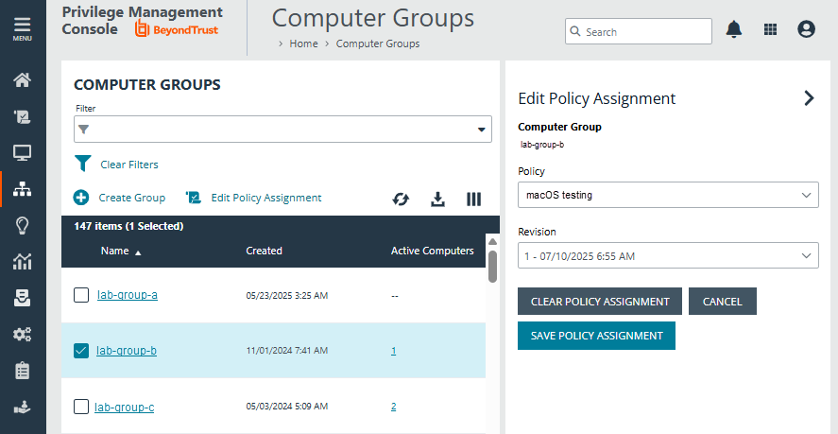Screen dimensions: 838x434
Task: Open the notifications bell
Action: (734, 30)
